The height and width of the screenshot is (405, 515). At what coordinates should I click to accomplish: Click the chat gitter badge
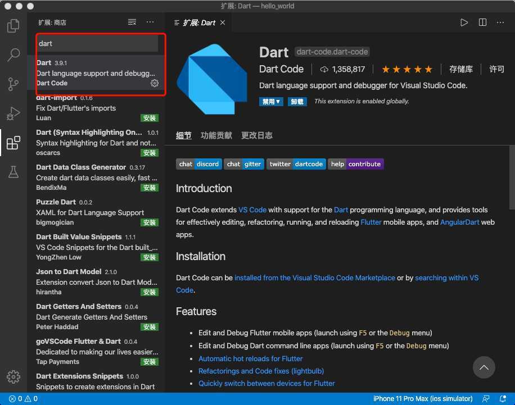[244, 164]
